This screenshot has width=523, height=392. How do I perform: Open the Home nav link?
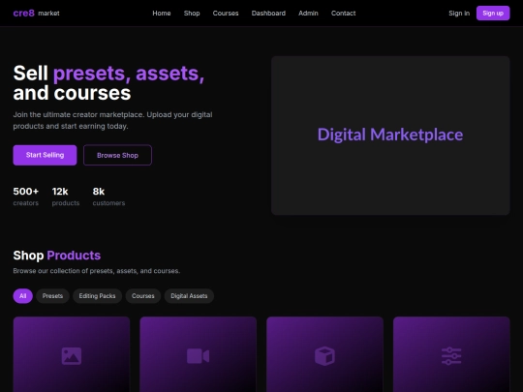pyautogui.click(x=162, y=13)
